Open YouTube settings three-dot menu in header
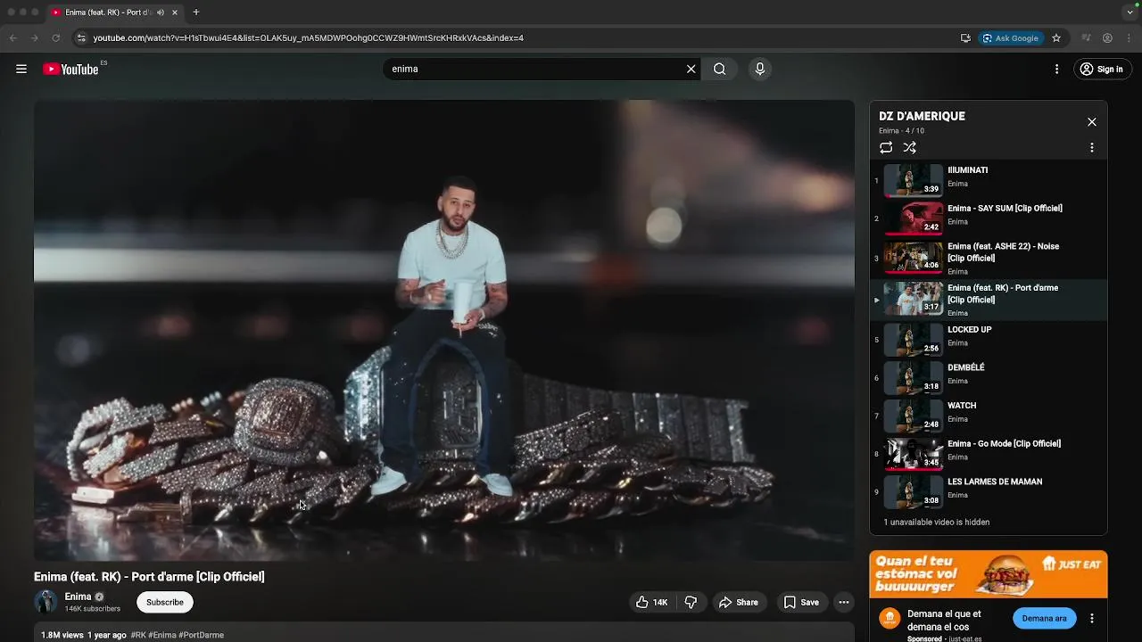 [x=1056, y=69]
